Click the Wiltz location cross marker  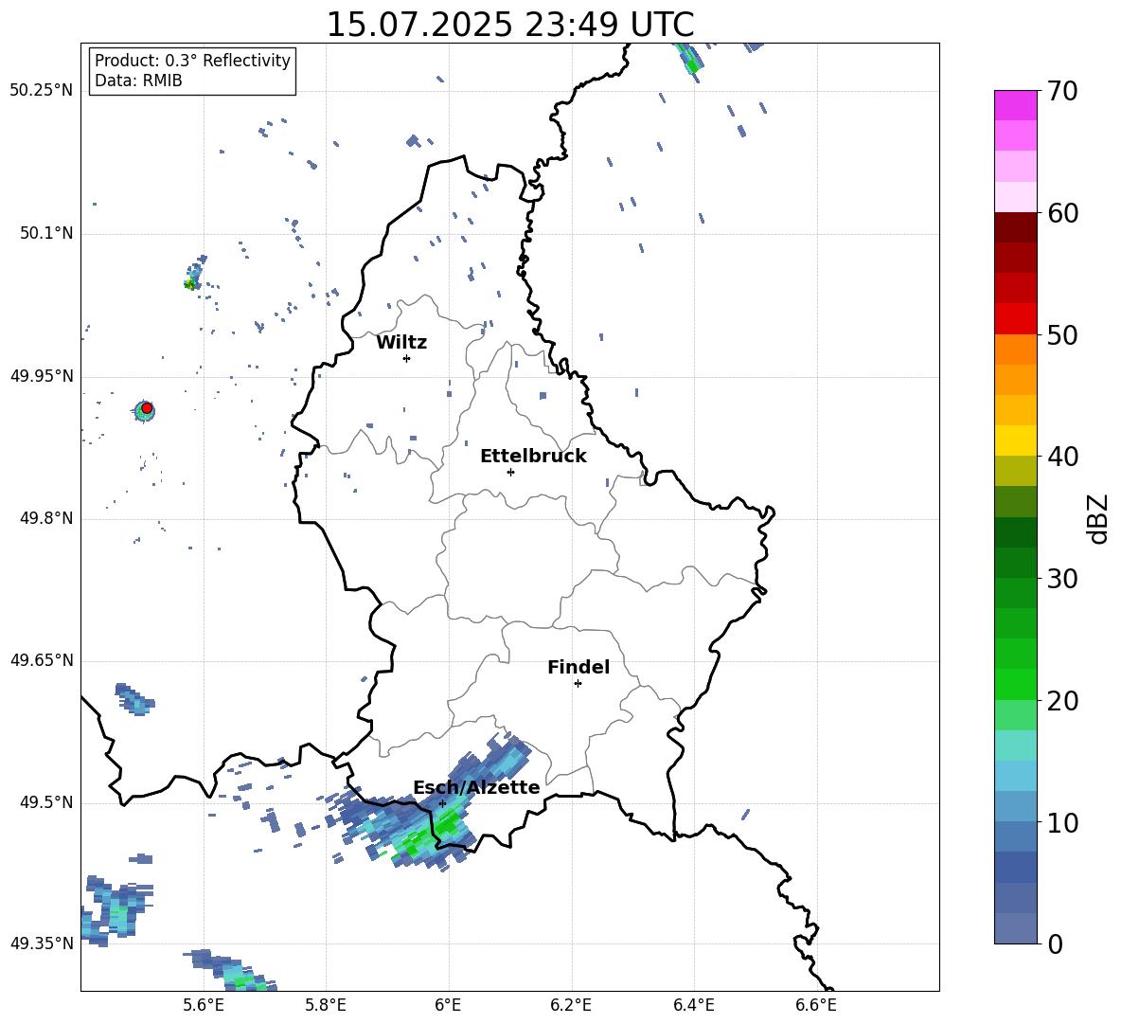click(x=407, y=358)
